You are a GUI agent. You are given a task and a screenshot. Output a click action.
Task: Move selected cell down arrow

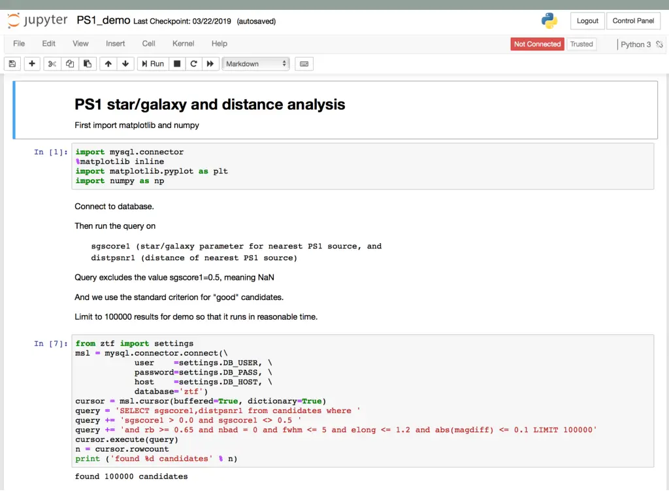point(125,63)
